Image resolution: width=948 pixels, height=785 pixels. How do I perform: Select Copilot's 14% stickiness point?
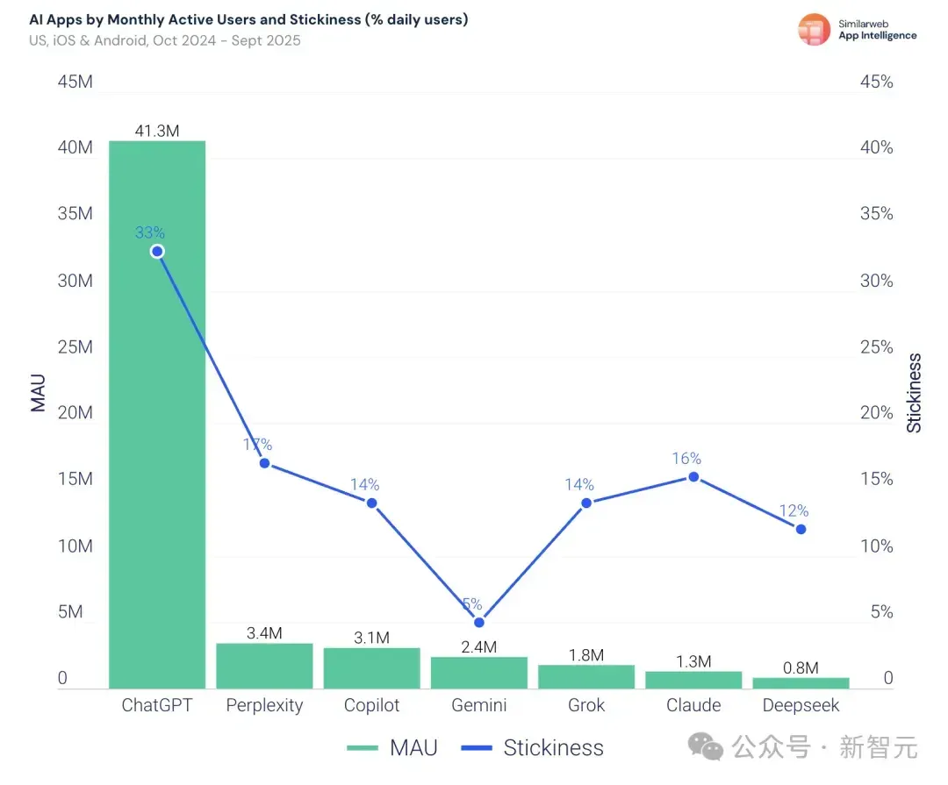[x=372, y=503]
